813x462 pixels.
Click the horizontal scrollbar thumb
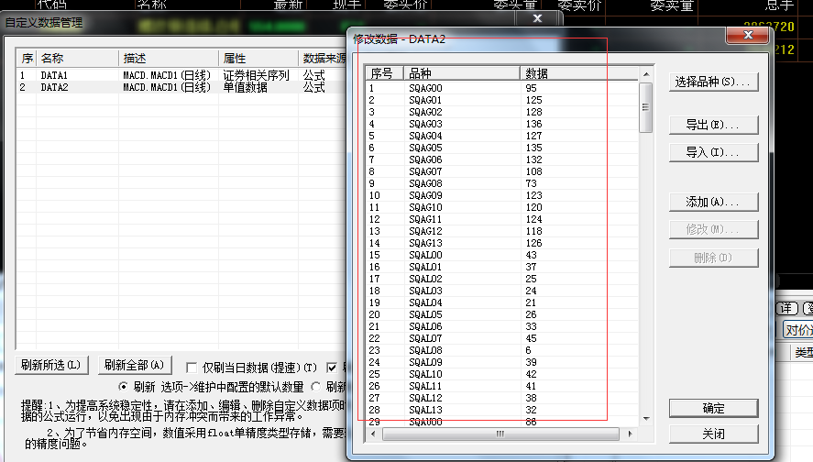pyautogui.click(x=500, y=434)
